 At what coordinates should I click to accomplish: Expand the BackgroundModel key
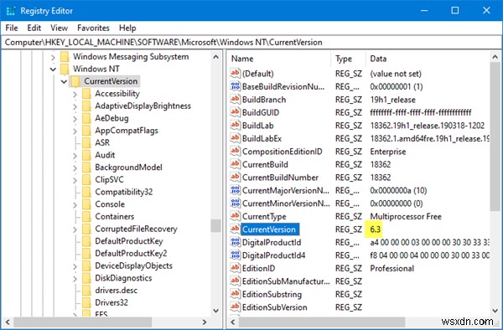(x=75, y=168)
